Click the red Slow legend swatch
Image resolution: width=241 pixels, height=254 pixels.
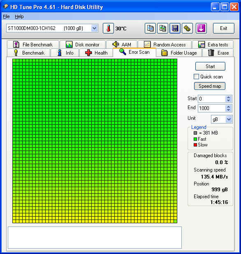195,145
